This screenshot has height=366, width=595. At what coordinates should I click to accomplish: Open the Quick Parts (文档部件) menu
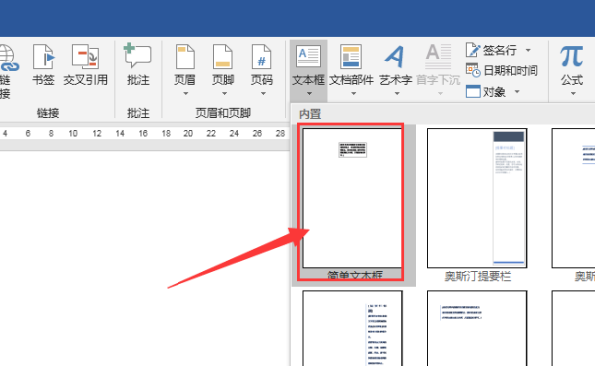[351, 69]
